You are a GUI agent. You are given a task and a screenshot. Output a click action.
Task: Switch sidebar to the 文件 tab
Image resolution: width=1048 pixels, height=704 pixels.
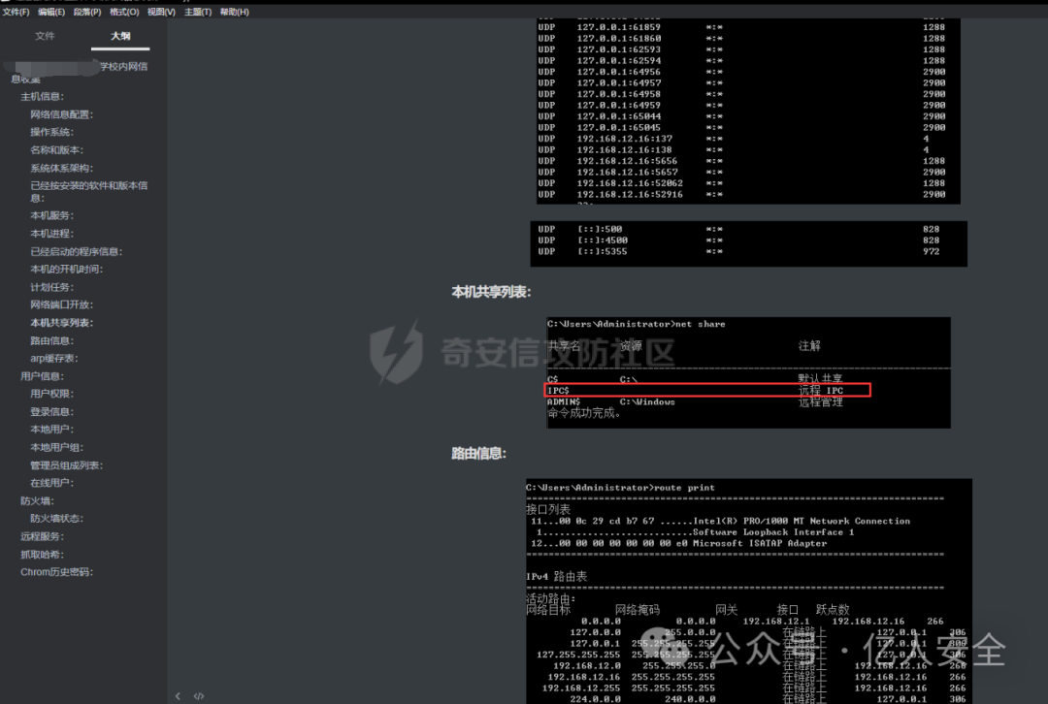coord(45,36)
